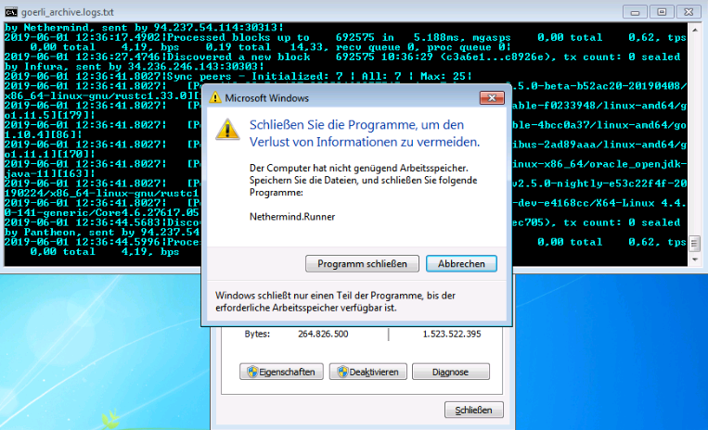
Task: Close the Microsoft Windows warning dialog with X
Action: [492, 98]
